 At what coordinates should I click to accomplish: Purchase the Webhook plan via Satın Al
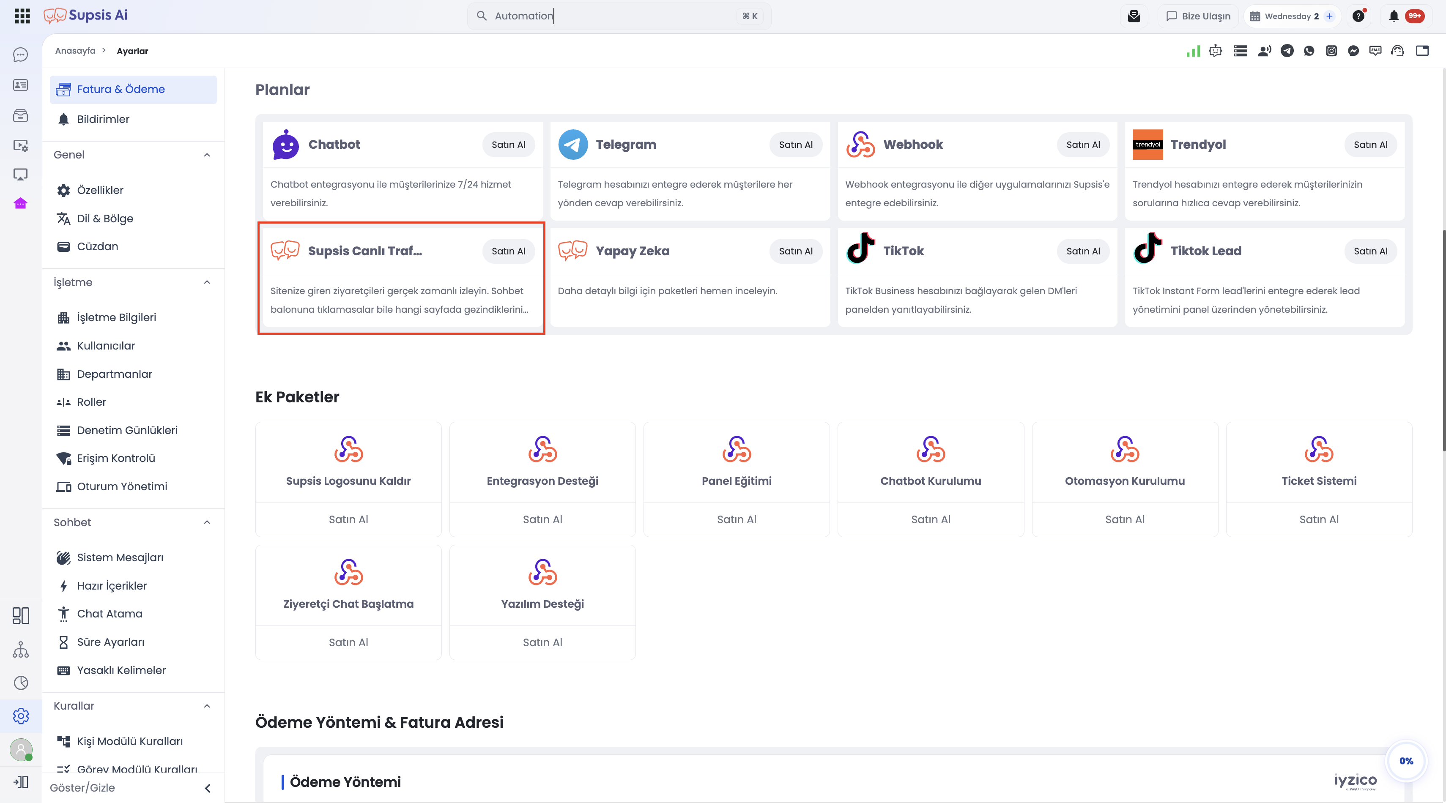(x=1083, y=145)
